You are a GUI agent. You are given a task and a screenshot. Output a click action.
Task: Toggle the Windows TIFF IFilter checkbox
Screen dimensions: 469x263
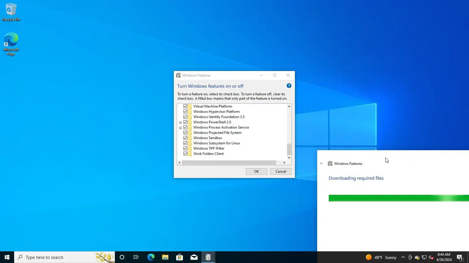coord(185,148)
